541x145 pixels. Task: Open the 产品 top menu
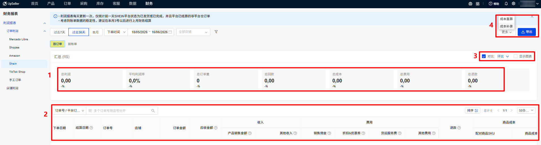[x=51, y=4]
